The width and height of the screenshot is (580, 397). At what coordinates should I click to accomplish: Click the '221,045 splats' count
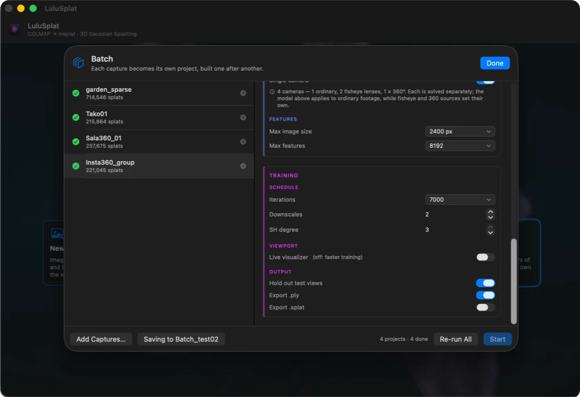104,170
